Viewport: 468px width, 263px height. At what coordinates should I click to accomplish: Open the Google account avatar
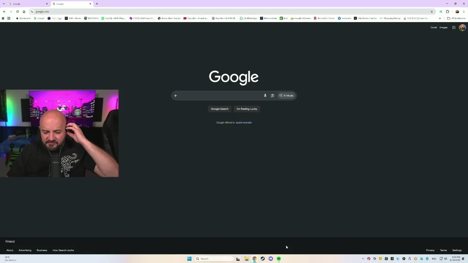point(462,27)
